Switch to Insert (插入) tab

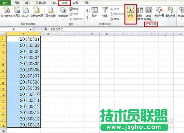[x=28, y=3]
